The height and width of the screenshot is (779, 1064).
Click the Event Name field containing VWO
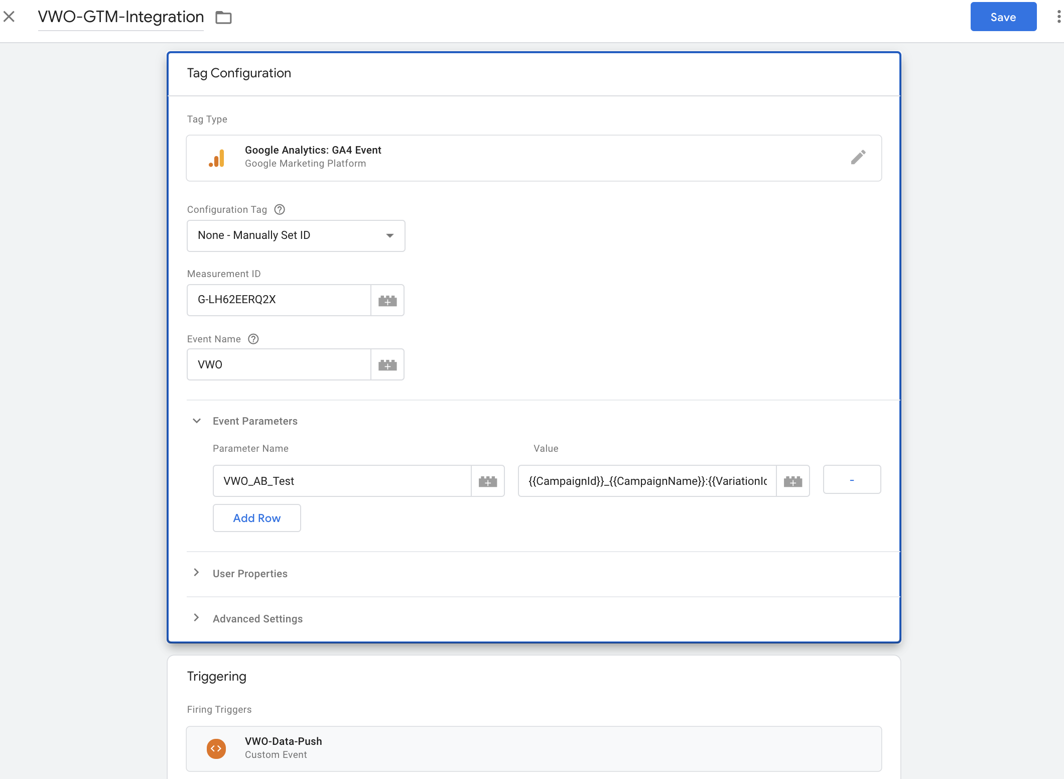point(279,364)
